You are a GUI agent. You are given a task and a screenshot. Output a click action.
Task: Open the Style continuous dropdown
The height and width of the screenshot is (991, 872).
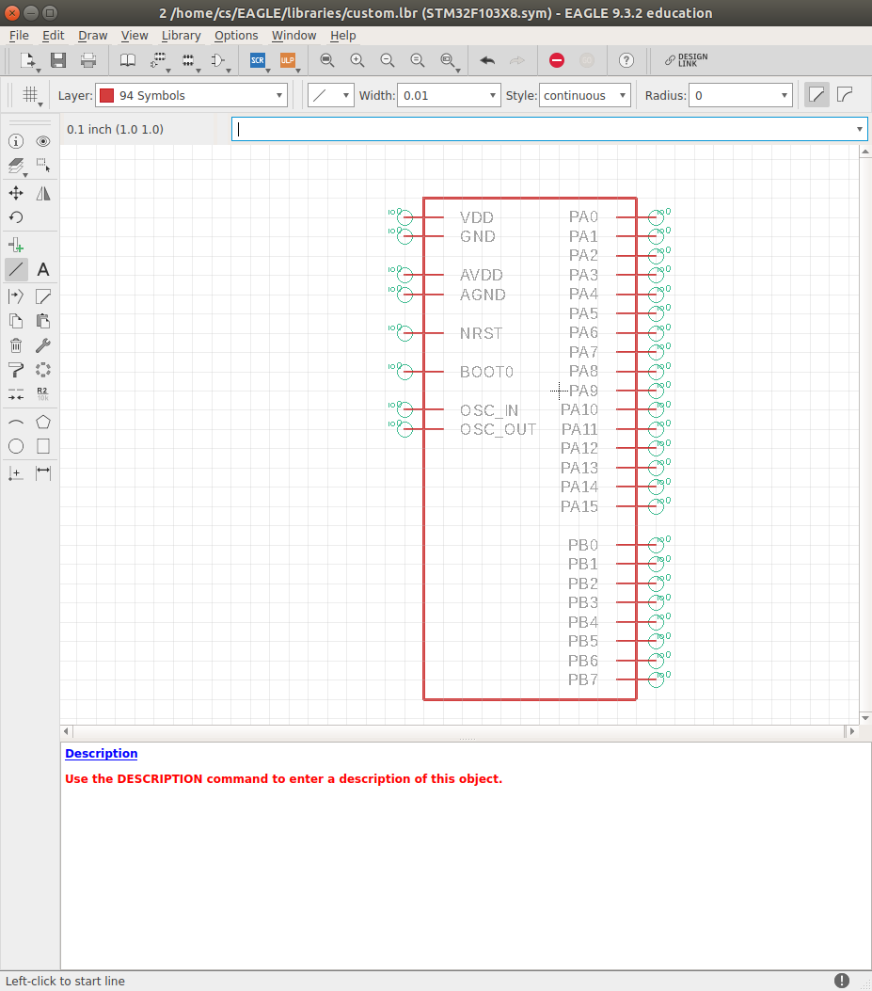(x=584, y=95)
